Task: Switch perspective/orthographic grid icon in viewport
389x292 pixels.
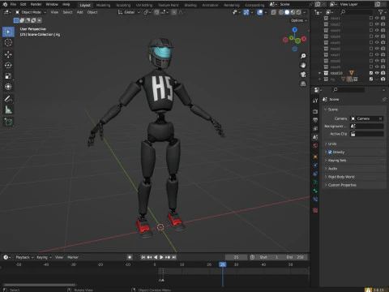Action: click(303, 84)
